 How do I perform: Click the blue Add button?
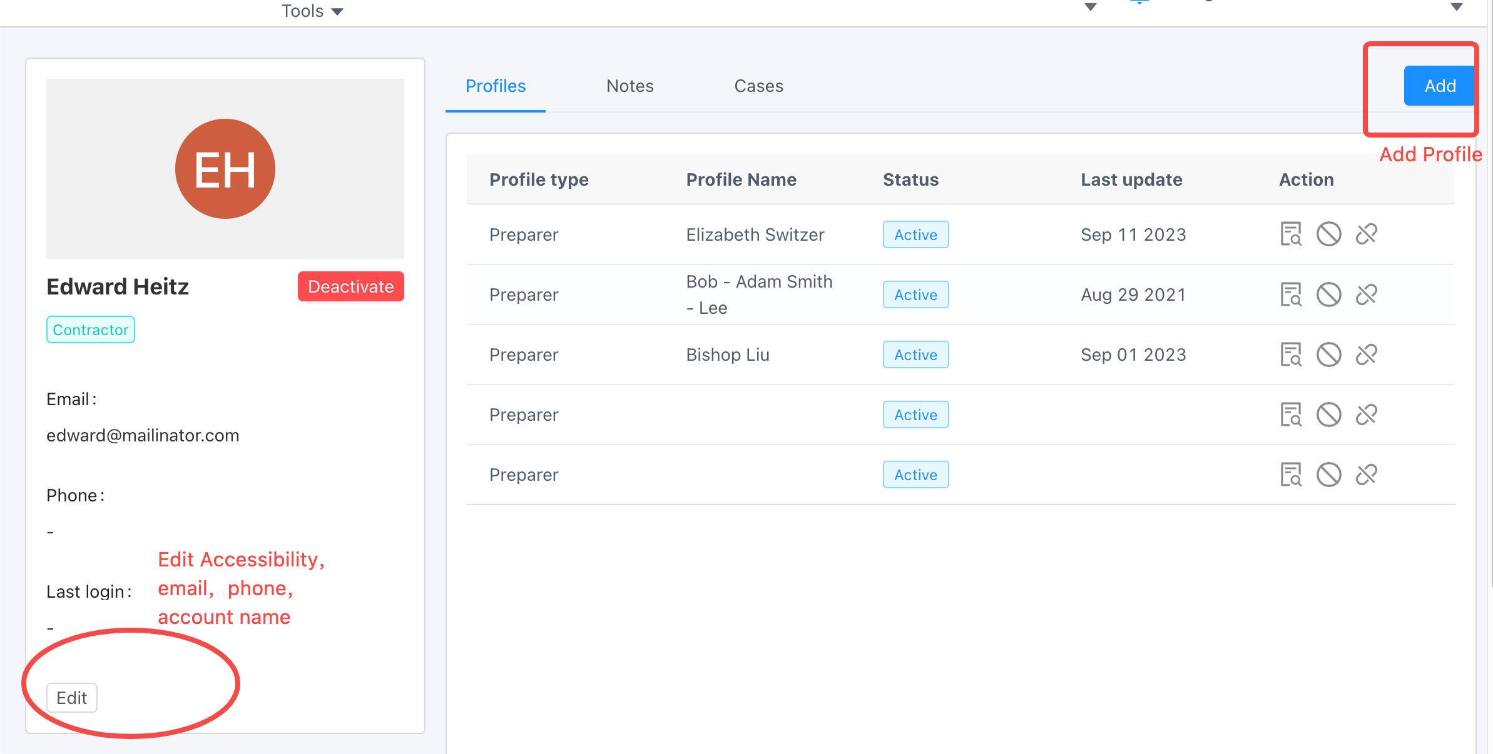[1439, 86]
